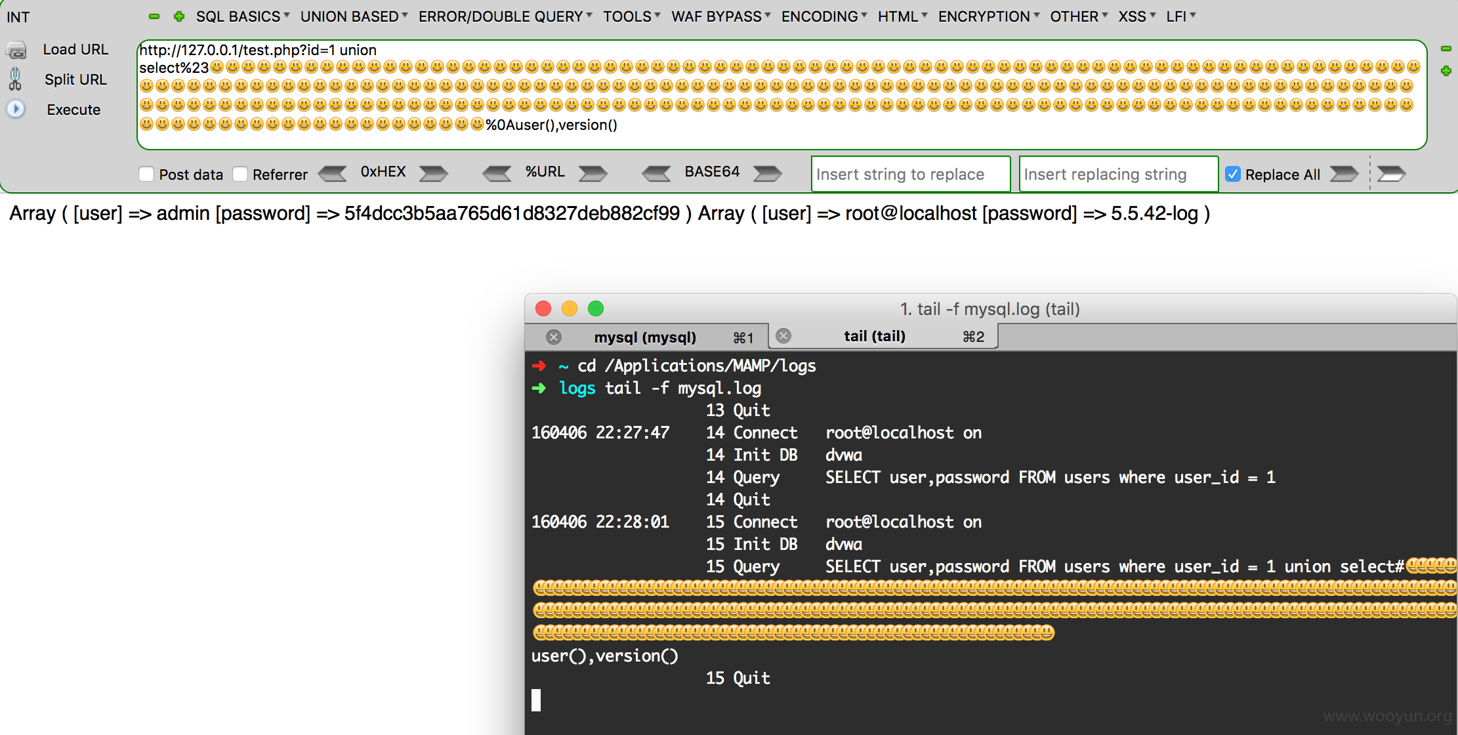
Task: Uncheck the Replace All checkbox
Action: click(x=1233, y=174)
